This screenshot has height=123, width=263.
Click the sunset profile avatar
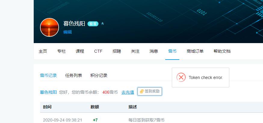click(x=49, y=27)
